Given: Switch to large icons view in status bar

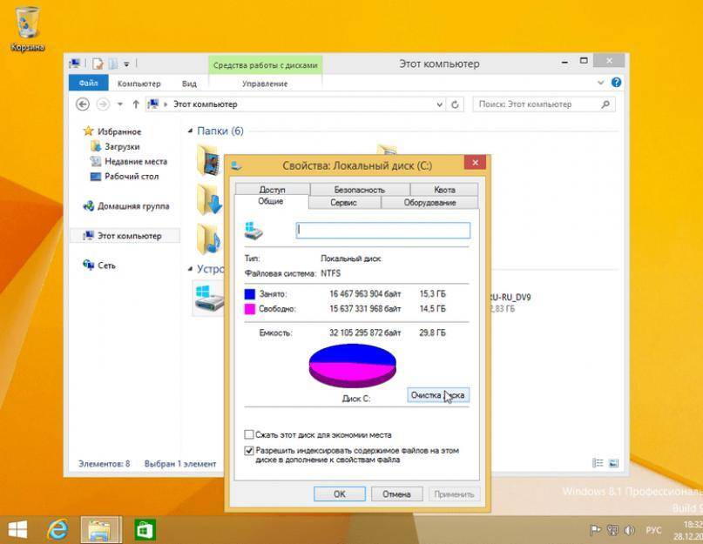Looking at the screenshot, I should [x=615, y=464].
